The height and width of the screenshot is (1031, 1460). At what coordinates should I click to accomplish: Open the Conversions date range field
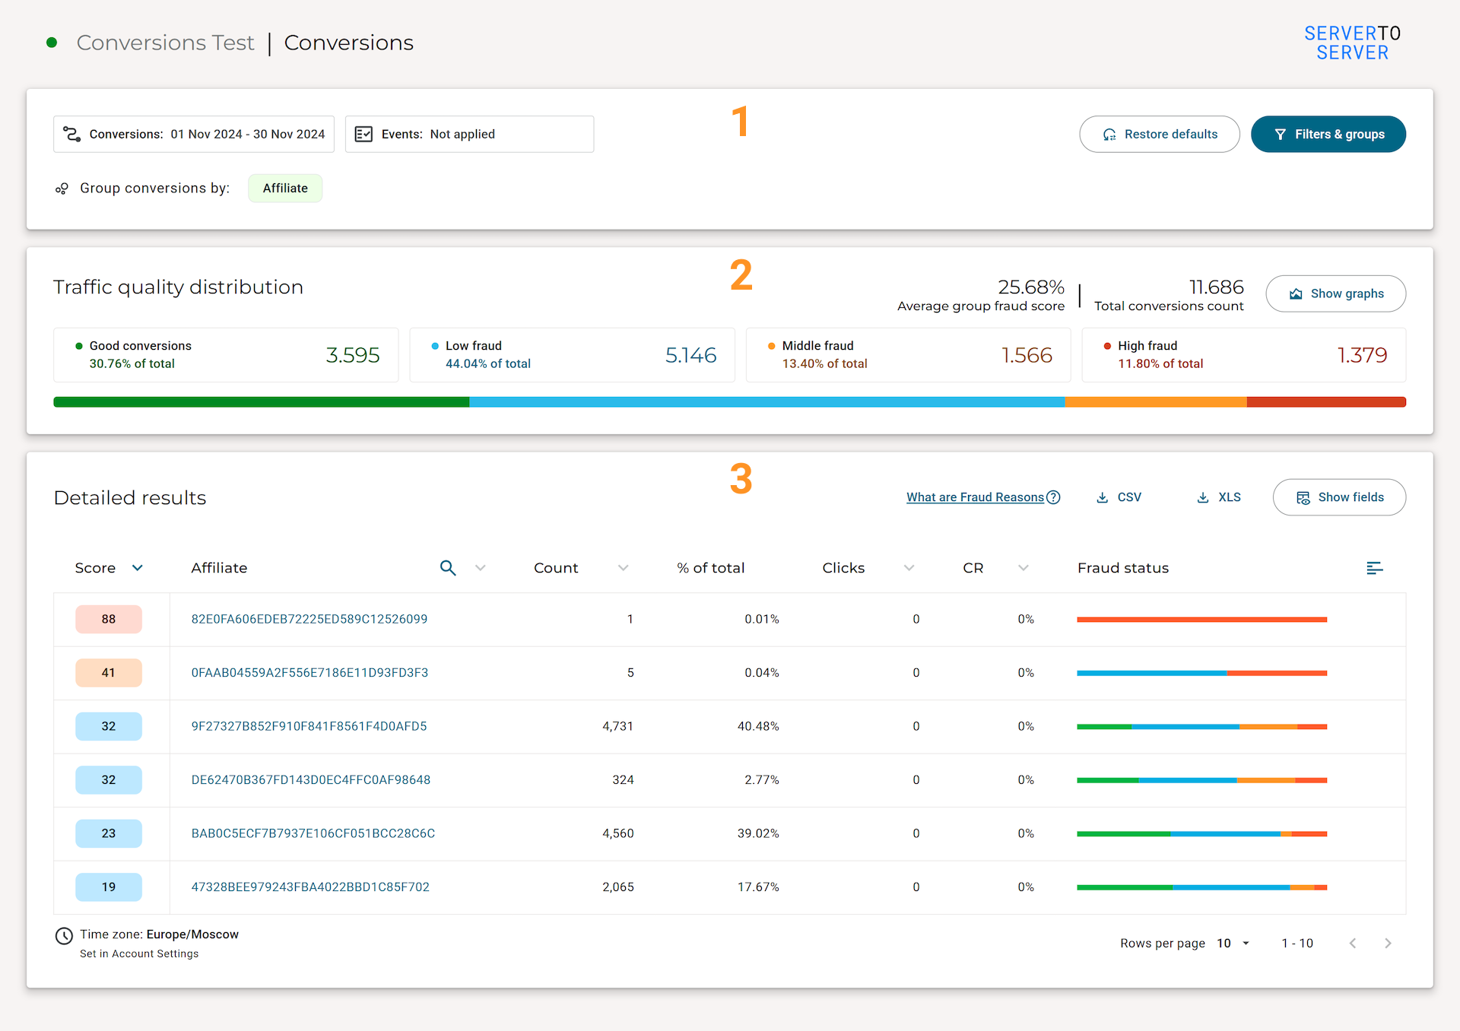194,134
